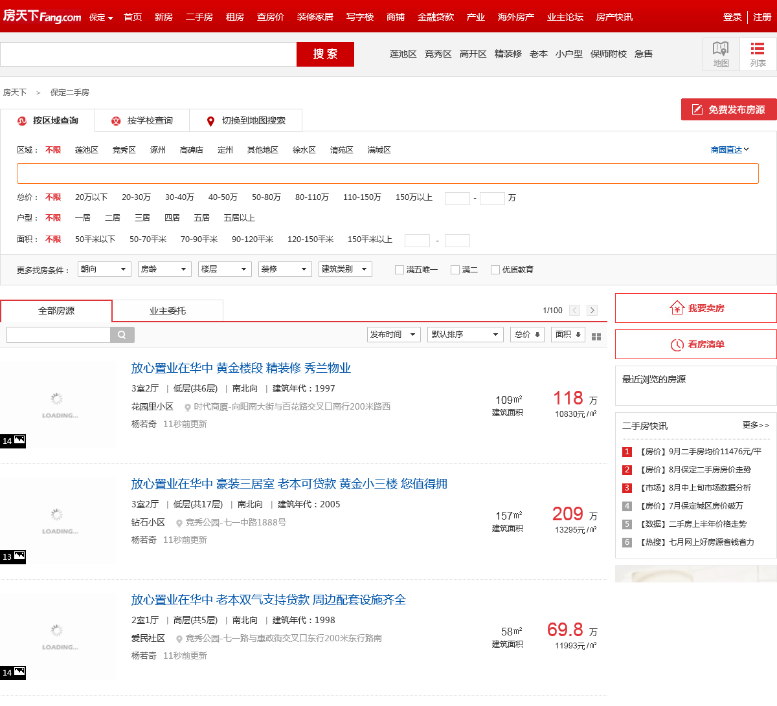Sort by 总价 arrow button

pyautogui.click(x=528, y=335)
